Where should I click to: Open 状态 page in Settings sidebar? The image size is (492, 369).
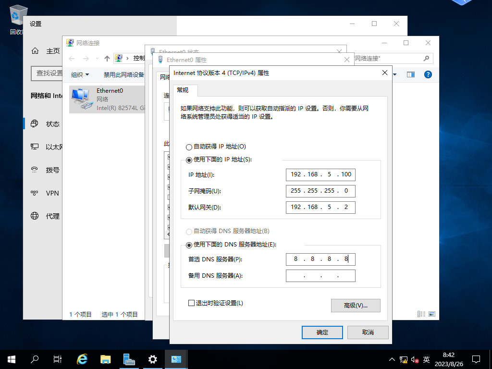45,124
